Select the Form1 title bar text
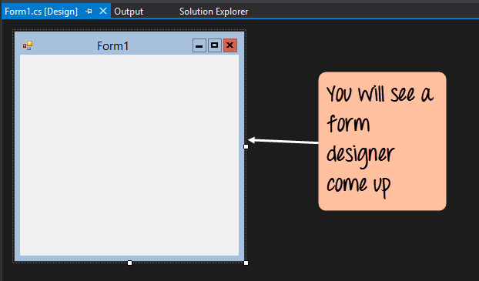The width and height of the screenshot is (479, 281). click(112, 46)
